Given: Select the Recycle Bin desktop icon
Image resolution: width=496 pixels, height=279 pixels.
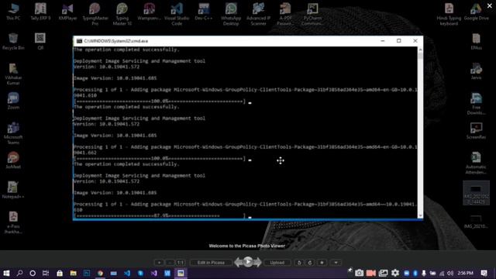Looking at the screenshot, I should [x=13, y=41].
